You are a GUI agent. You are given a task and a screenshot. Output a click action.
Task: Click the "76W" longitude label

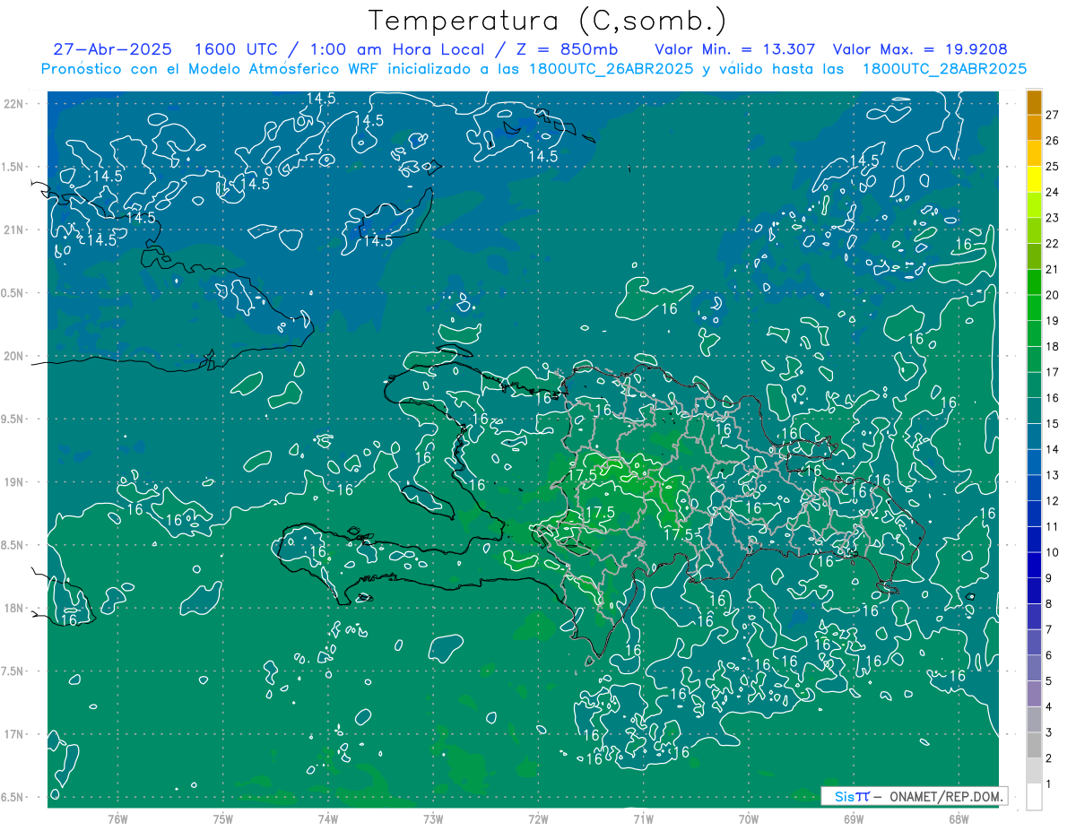coord(117,818)
